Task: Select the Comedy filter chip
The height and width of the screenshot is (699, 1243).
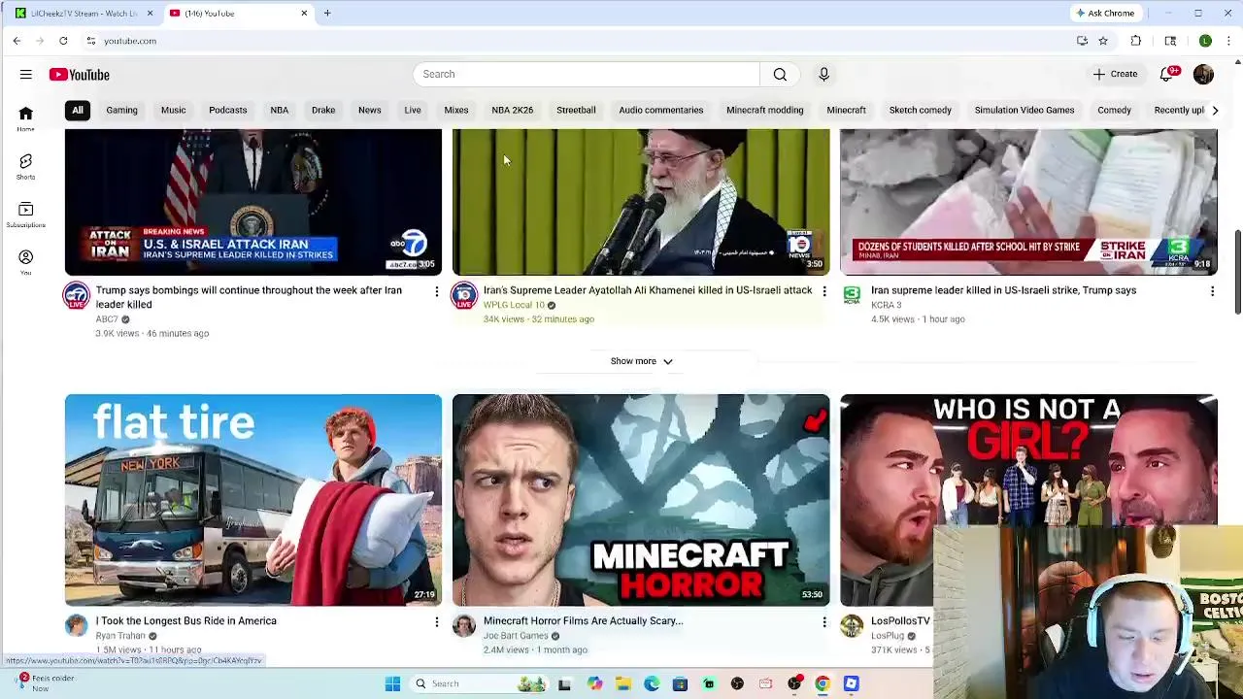Action: (1114, 110)
